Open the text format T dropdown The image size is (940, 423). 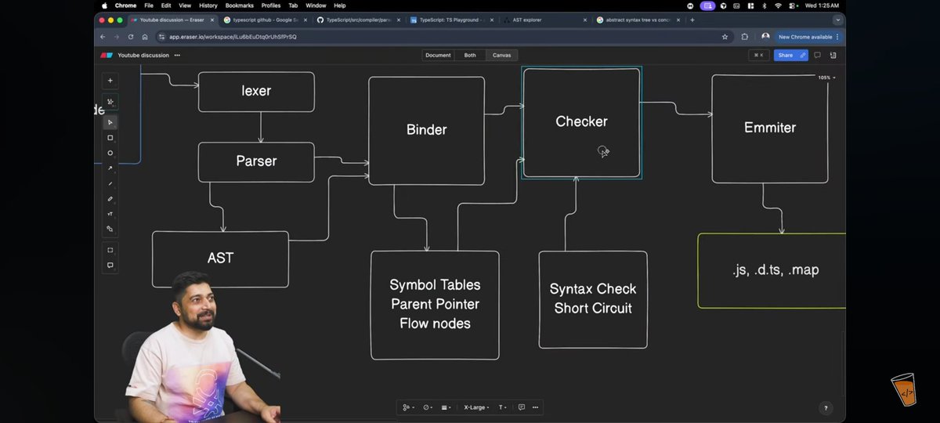tap(503, 407)
